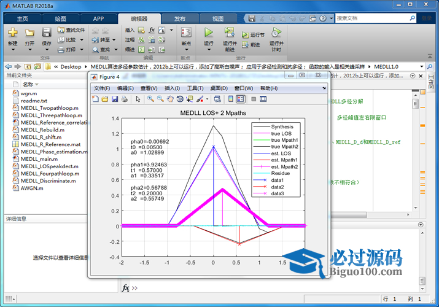Click MEDLL1.0 folder in address path
This screenshot has width=439, height=307.
coord(386,66)
